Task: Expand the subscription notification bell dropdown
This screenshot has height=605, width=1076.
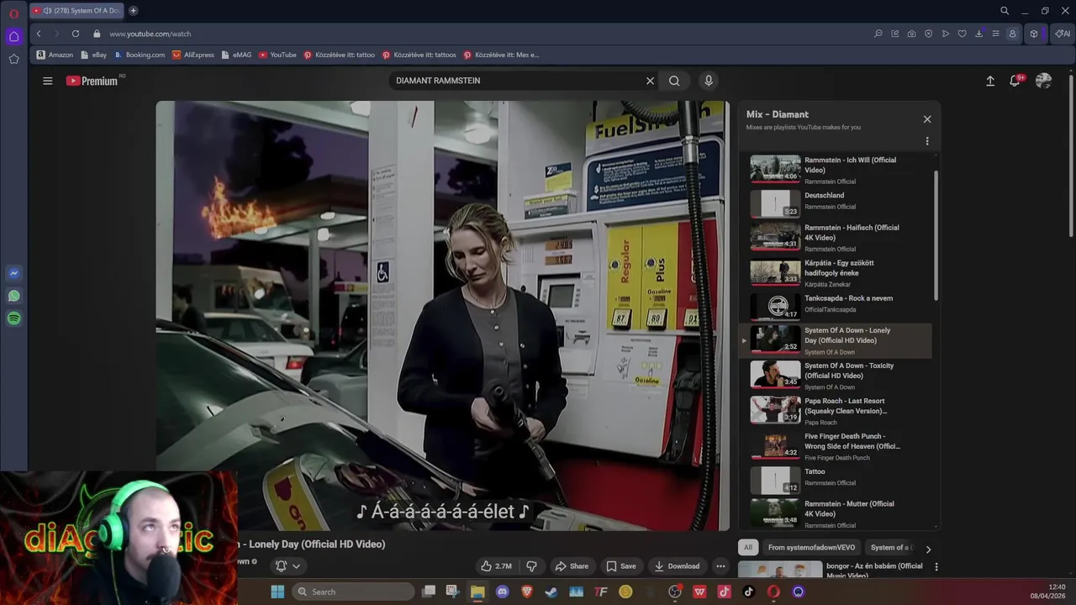Action: pyautogui.click(x=287, y=566)
